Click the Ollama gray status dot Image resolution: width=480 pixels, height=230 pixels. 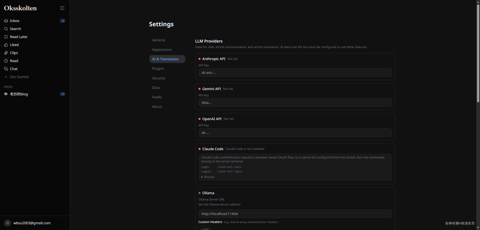point(199,193)
